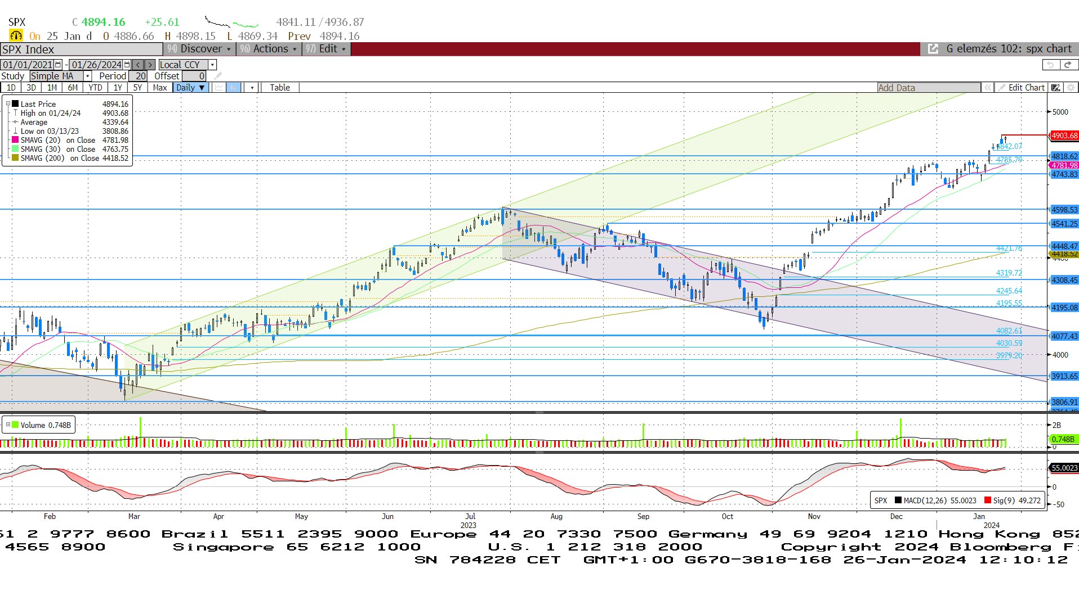1079x591 pixels.
Task: Click the 4903.68 red price label
Action: (1064, 136)
